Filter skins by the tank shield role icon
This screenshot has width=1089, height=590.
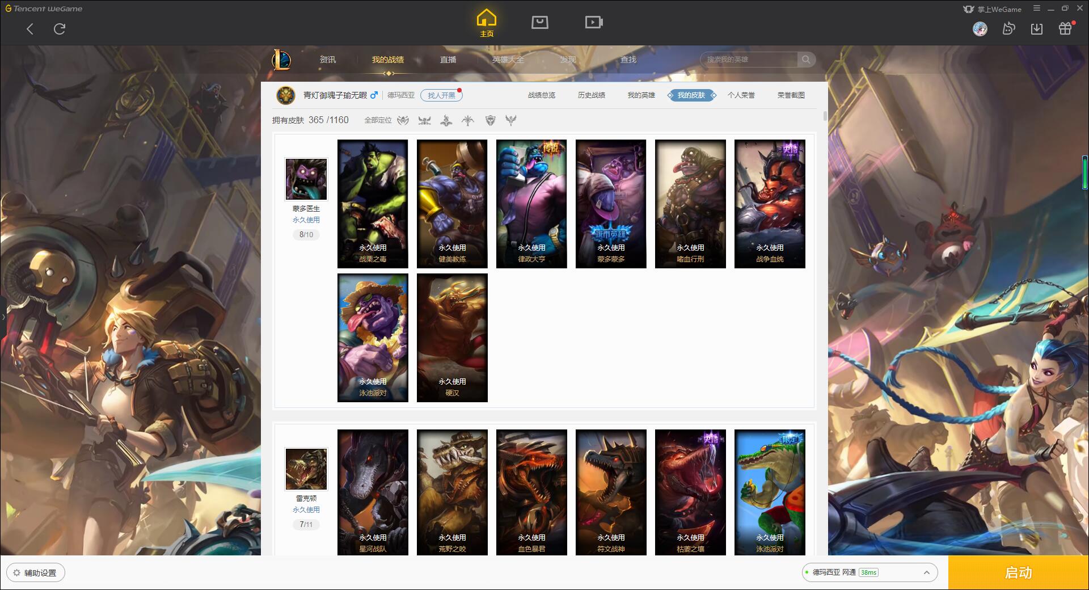pos(490,120)
